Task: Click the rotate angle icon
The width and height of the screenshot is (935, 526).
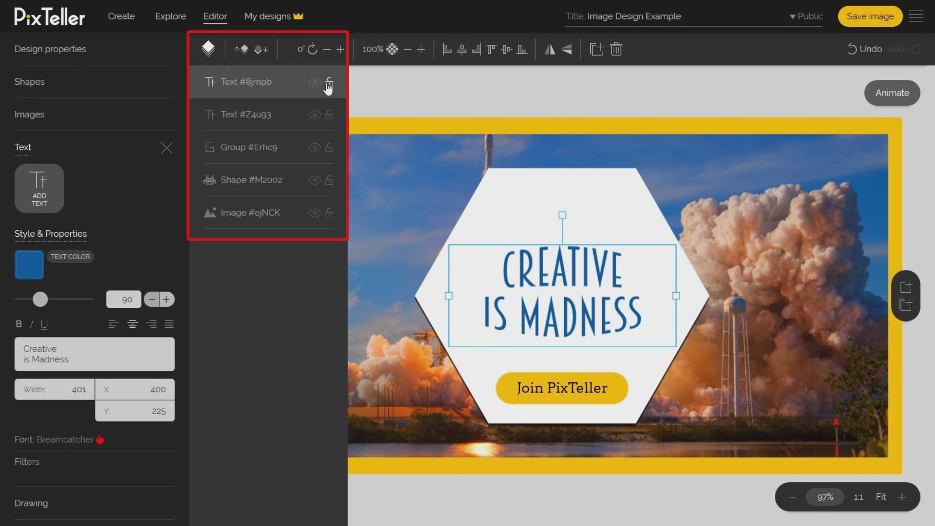Action: click(313, 49)
